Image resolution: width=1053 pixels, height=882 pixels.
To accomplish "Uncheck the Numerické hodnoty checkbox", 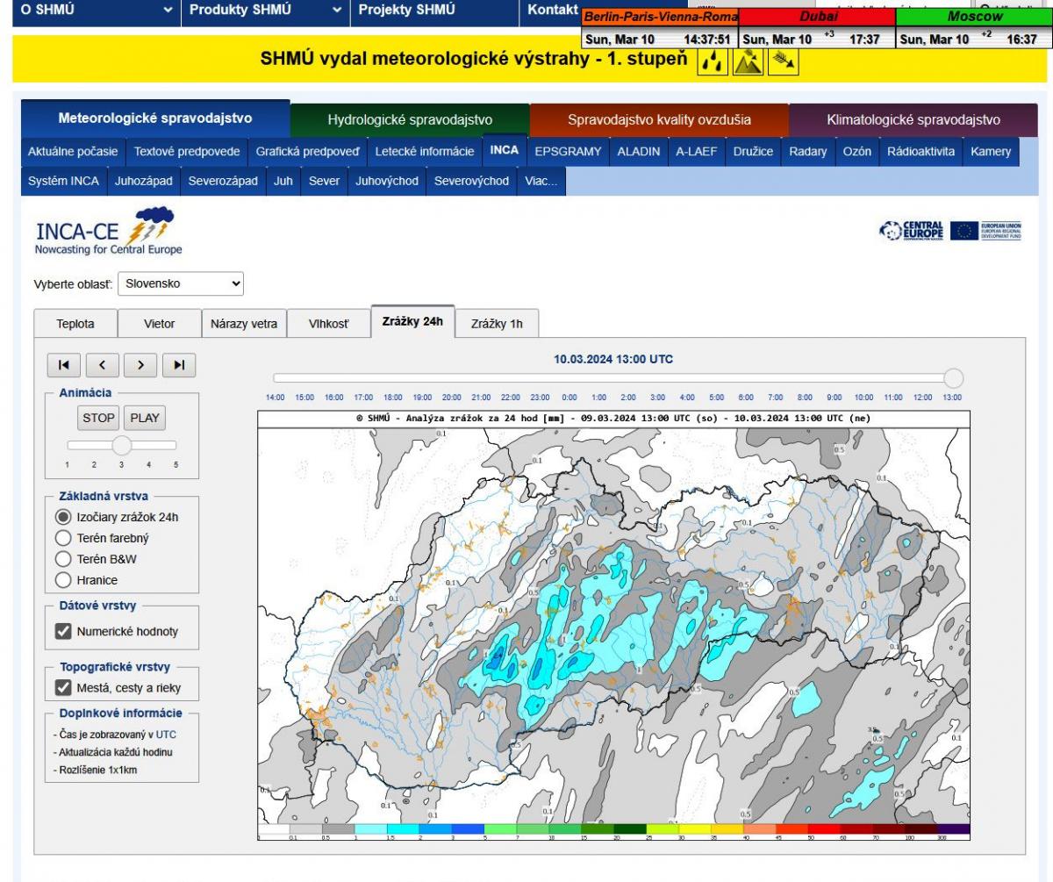I will pos(63,631).
